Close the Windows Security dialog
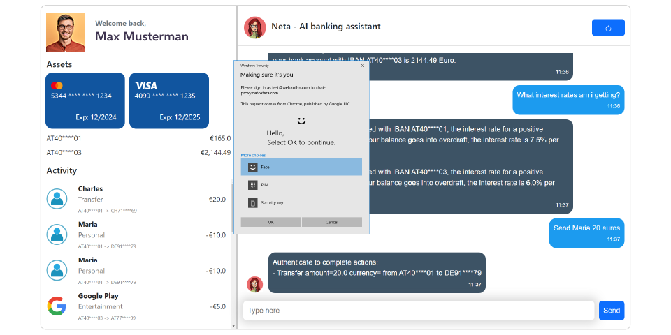The image size is (671, 335). click(362, 65)
